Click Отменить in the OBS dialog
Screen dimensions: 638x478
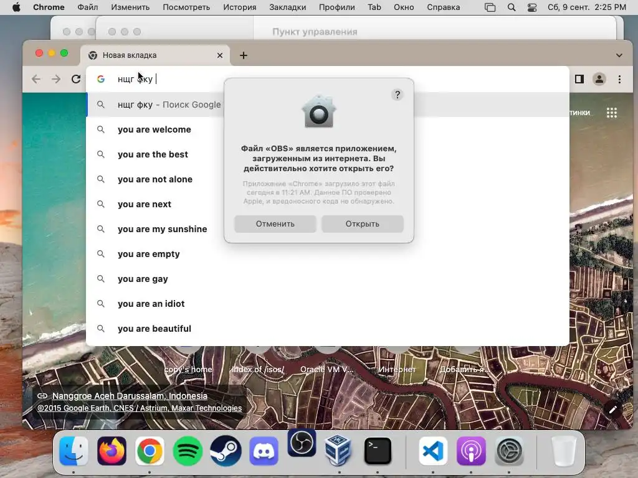coord(275,224)
